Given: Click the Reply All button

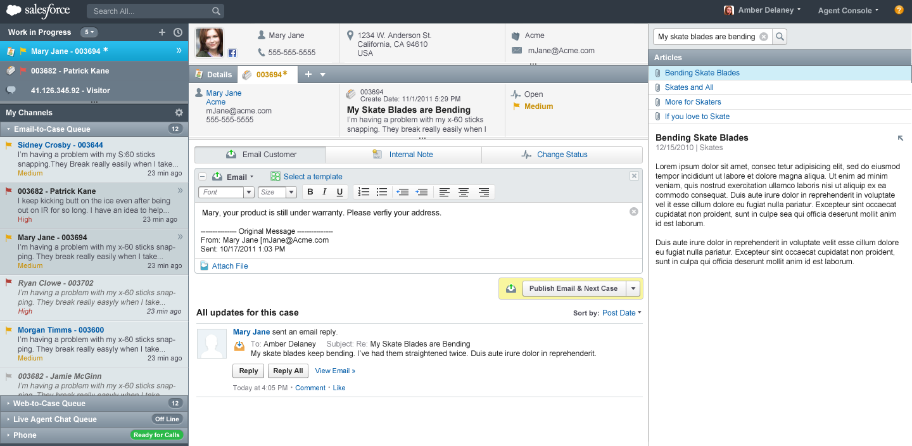Looking at the screenshot, I should pyautogui.click(x=289, y=371).
